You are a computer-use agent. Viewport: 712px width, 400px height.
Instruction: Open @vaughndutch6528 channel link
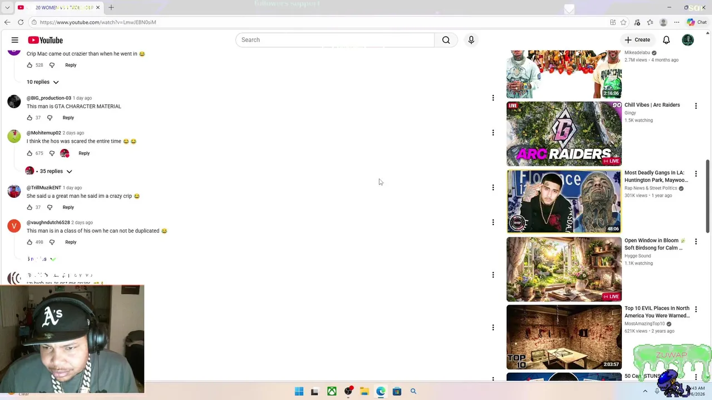coord(48,222)
